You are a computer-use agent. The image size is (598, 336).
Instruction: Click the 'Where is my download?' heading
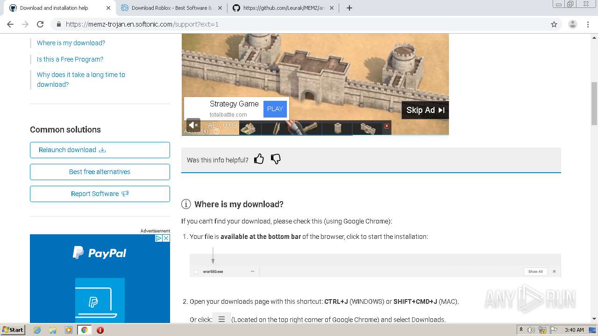click(239, 204)
